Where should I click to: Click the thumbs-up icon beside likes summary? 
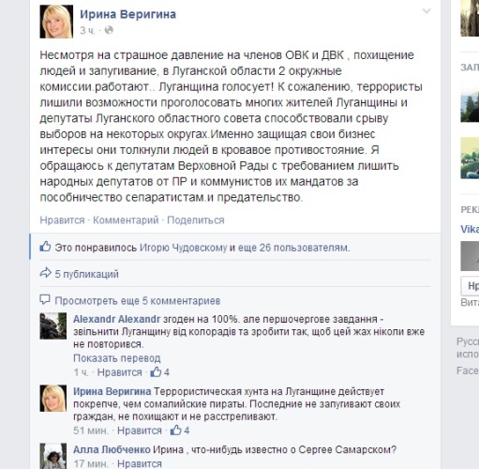tap(45, 247)
